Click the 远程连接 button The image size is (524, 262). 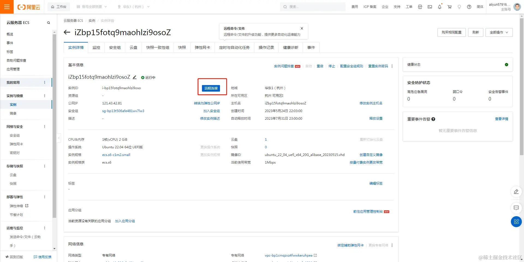[x=211, y=88]
